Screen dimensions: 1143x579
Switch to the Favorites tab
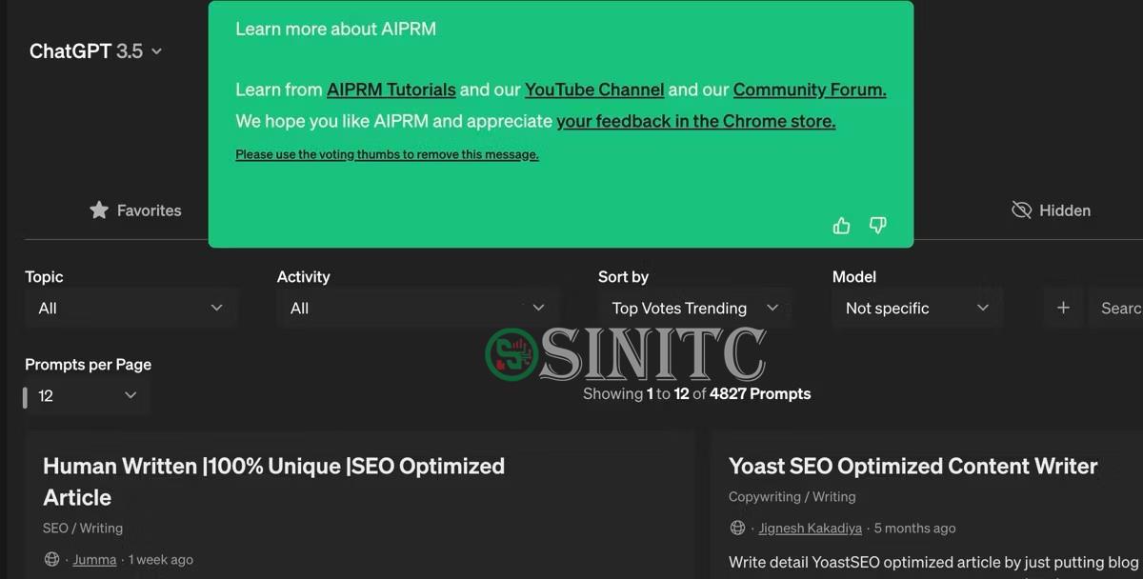pyautogui.click(x=135, y=210)
